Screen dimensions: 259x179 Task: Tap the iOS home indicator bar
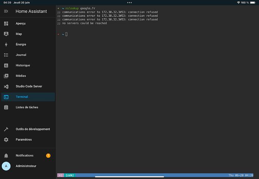tap(129, 177)
